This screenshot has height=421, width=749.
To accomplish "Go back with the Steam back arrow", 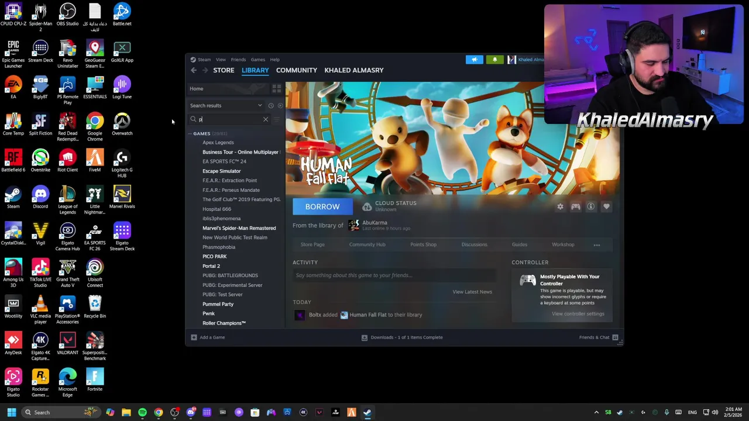I will click(194, 70).
